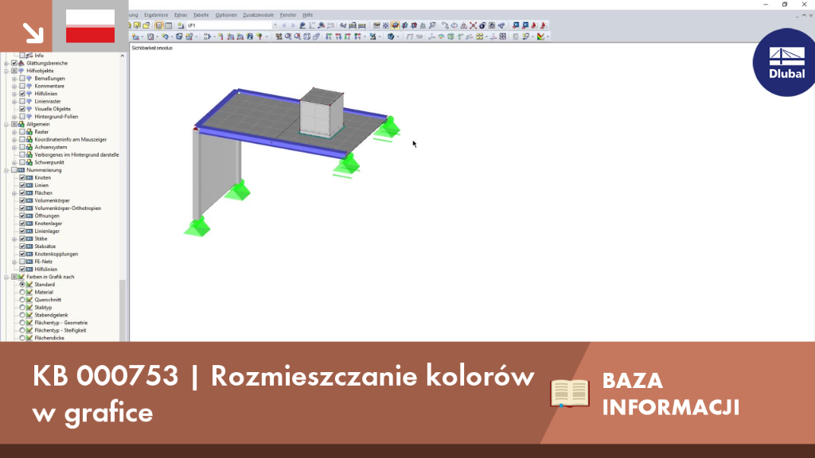Select view in X direction icon
The image size is (815, 458).
(x=328, y=37)
